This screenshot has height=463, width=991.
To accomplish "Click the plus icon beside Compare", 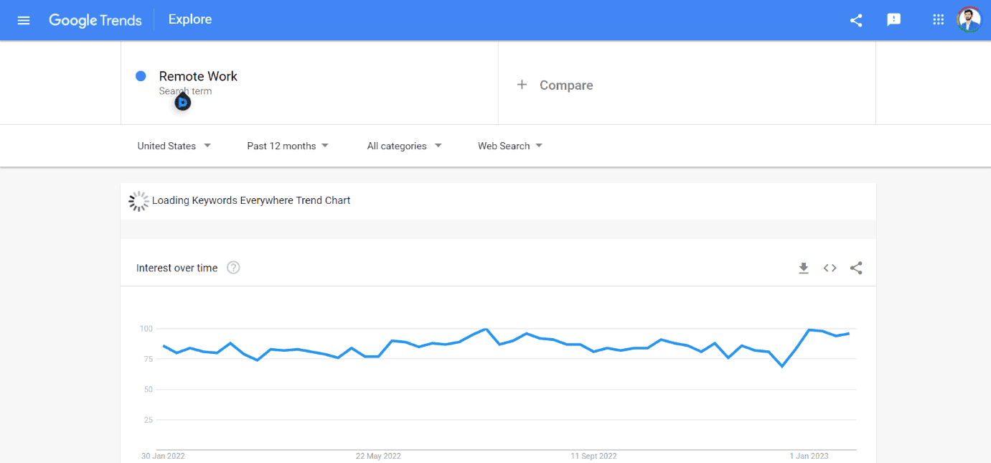I will click(522, 85).
